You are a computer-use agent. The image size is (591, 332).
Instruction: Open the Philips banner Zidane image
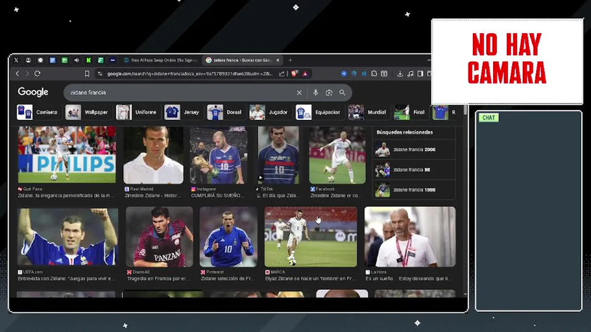point(67,155)
